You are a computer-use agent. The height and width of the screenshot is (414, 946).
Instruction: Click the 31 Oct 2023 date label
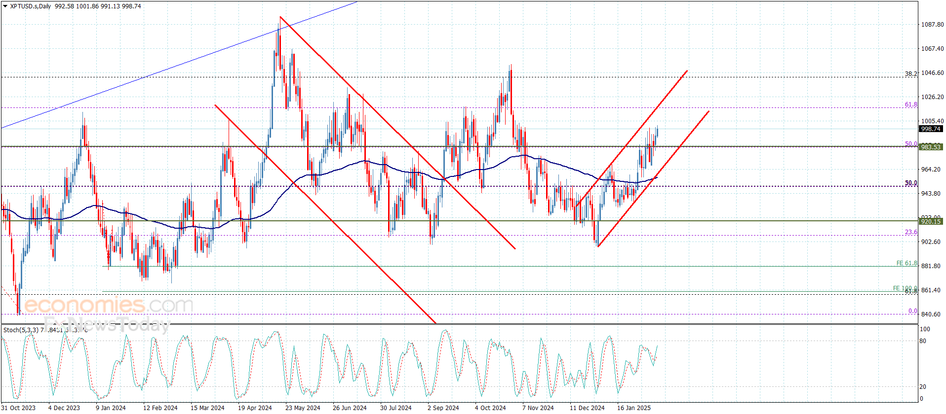pos(19,408)
